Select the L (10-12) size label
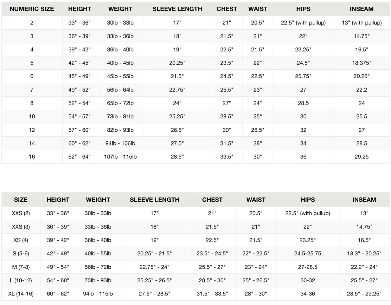 (21, 280)
